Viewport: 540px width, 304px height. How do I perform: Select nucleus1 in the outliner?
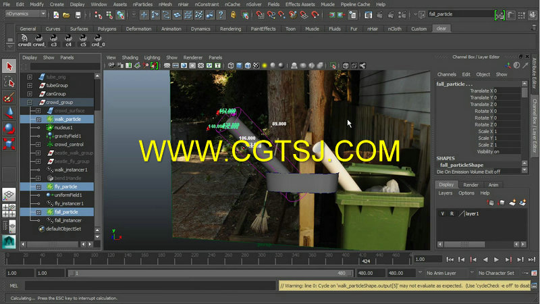pos(63,128)
